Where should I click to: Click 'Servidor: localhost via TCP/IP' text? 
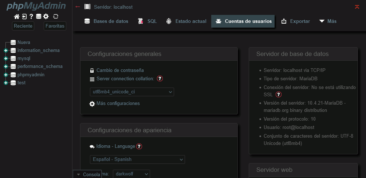294,70
